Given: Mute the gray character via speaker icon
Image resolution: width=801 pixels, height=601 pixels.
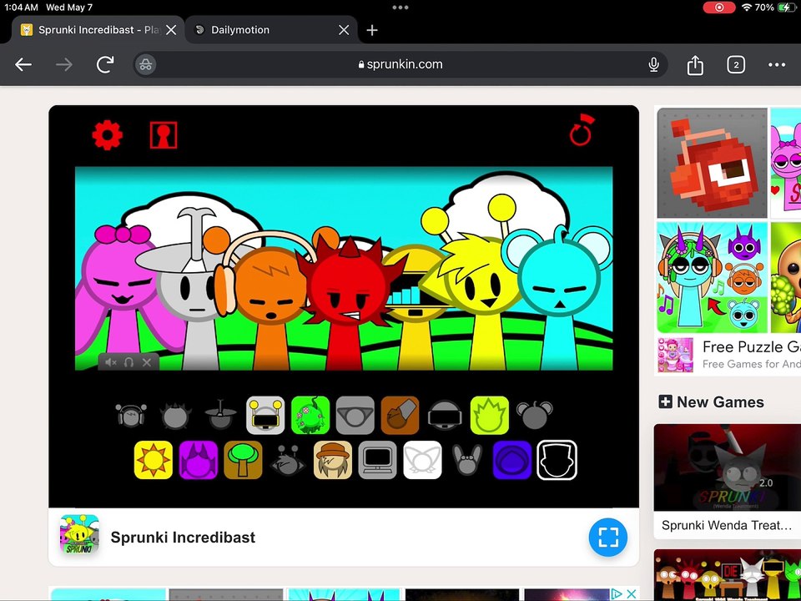Looking at the screenshot, I should [x=110, y=362].
